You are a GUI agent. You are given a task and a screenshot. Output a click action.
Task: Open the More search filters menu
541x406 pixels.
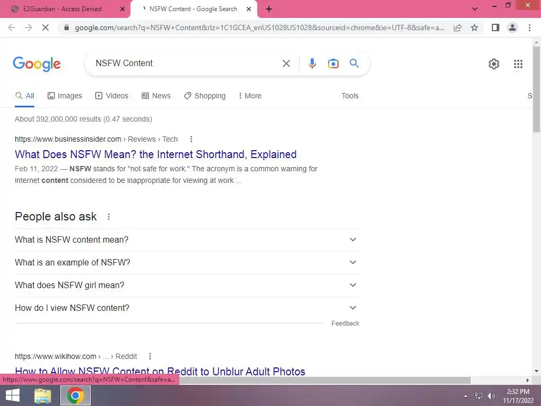[x=250, y=96]
